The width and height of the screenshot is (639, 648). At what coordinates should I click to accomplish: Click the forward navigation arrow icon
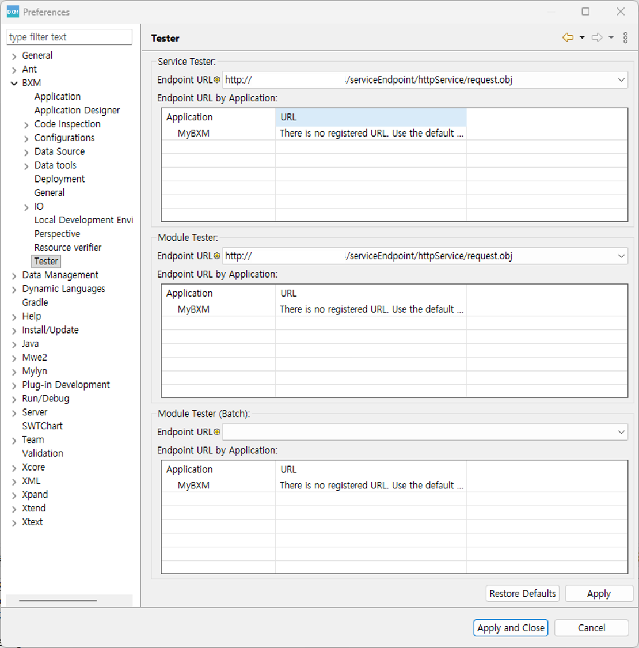597,37
